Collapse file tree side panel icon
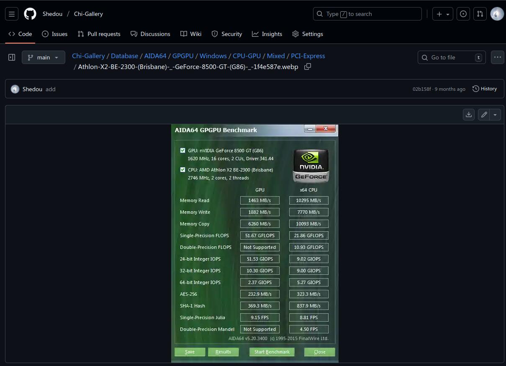Screen dimensions: 506x366 [x=12, y=57]
